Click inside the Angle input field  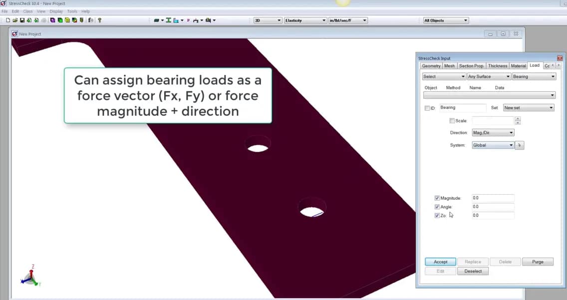point(492,206)
